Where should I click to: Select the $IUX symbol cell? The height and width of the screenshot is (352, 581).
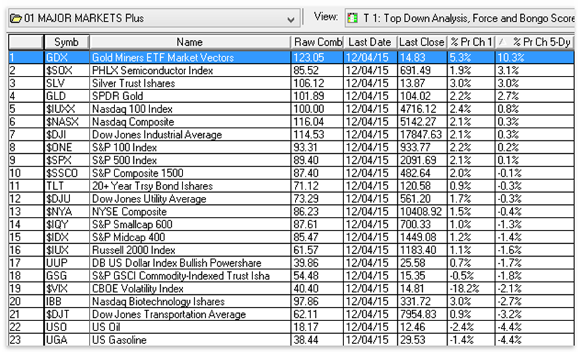coord(67,250)
